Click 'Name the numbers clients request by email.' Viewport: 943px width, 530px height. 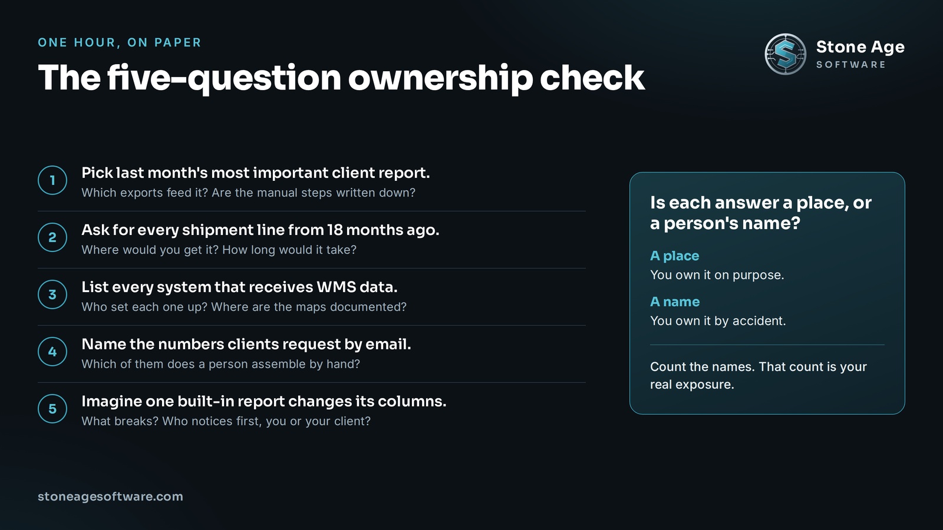(x=246, y=344)
